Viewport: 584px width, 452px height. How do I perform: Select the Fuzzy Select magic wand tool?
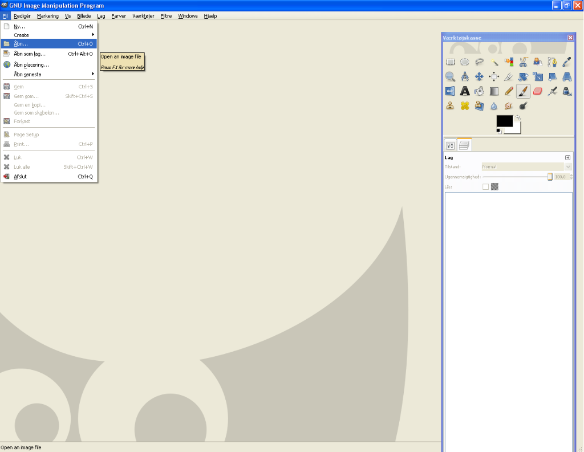pos(494,62)
